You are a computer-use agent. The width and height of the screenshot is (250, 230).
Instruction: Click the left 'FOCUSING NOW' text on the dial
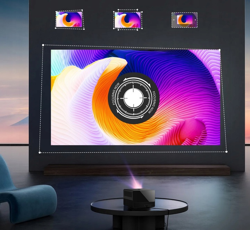click(x=116, y=94)
